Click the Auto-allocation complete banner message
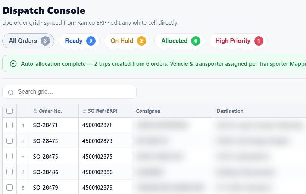The image size is (306, 194). click(x=163, y=64)
